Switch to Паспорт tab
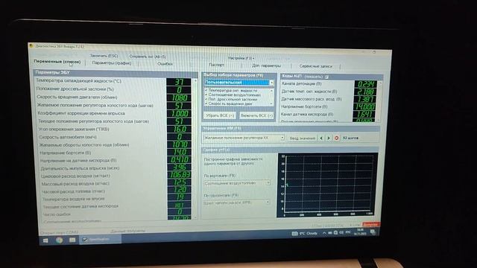 216,65
